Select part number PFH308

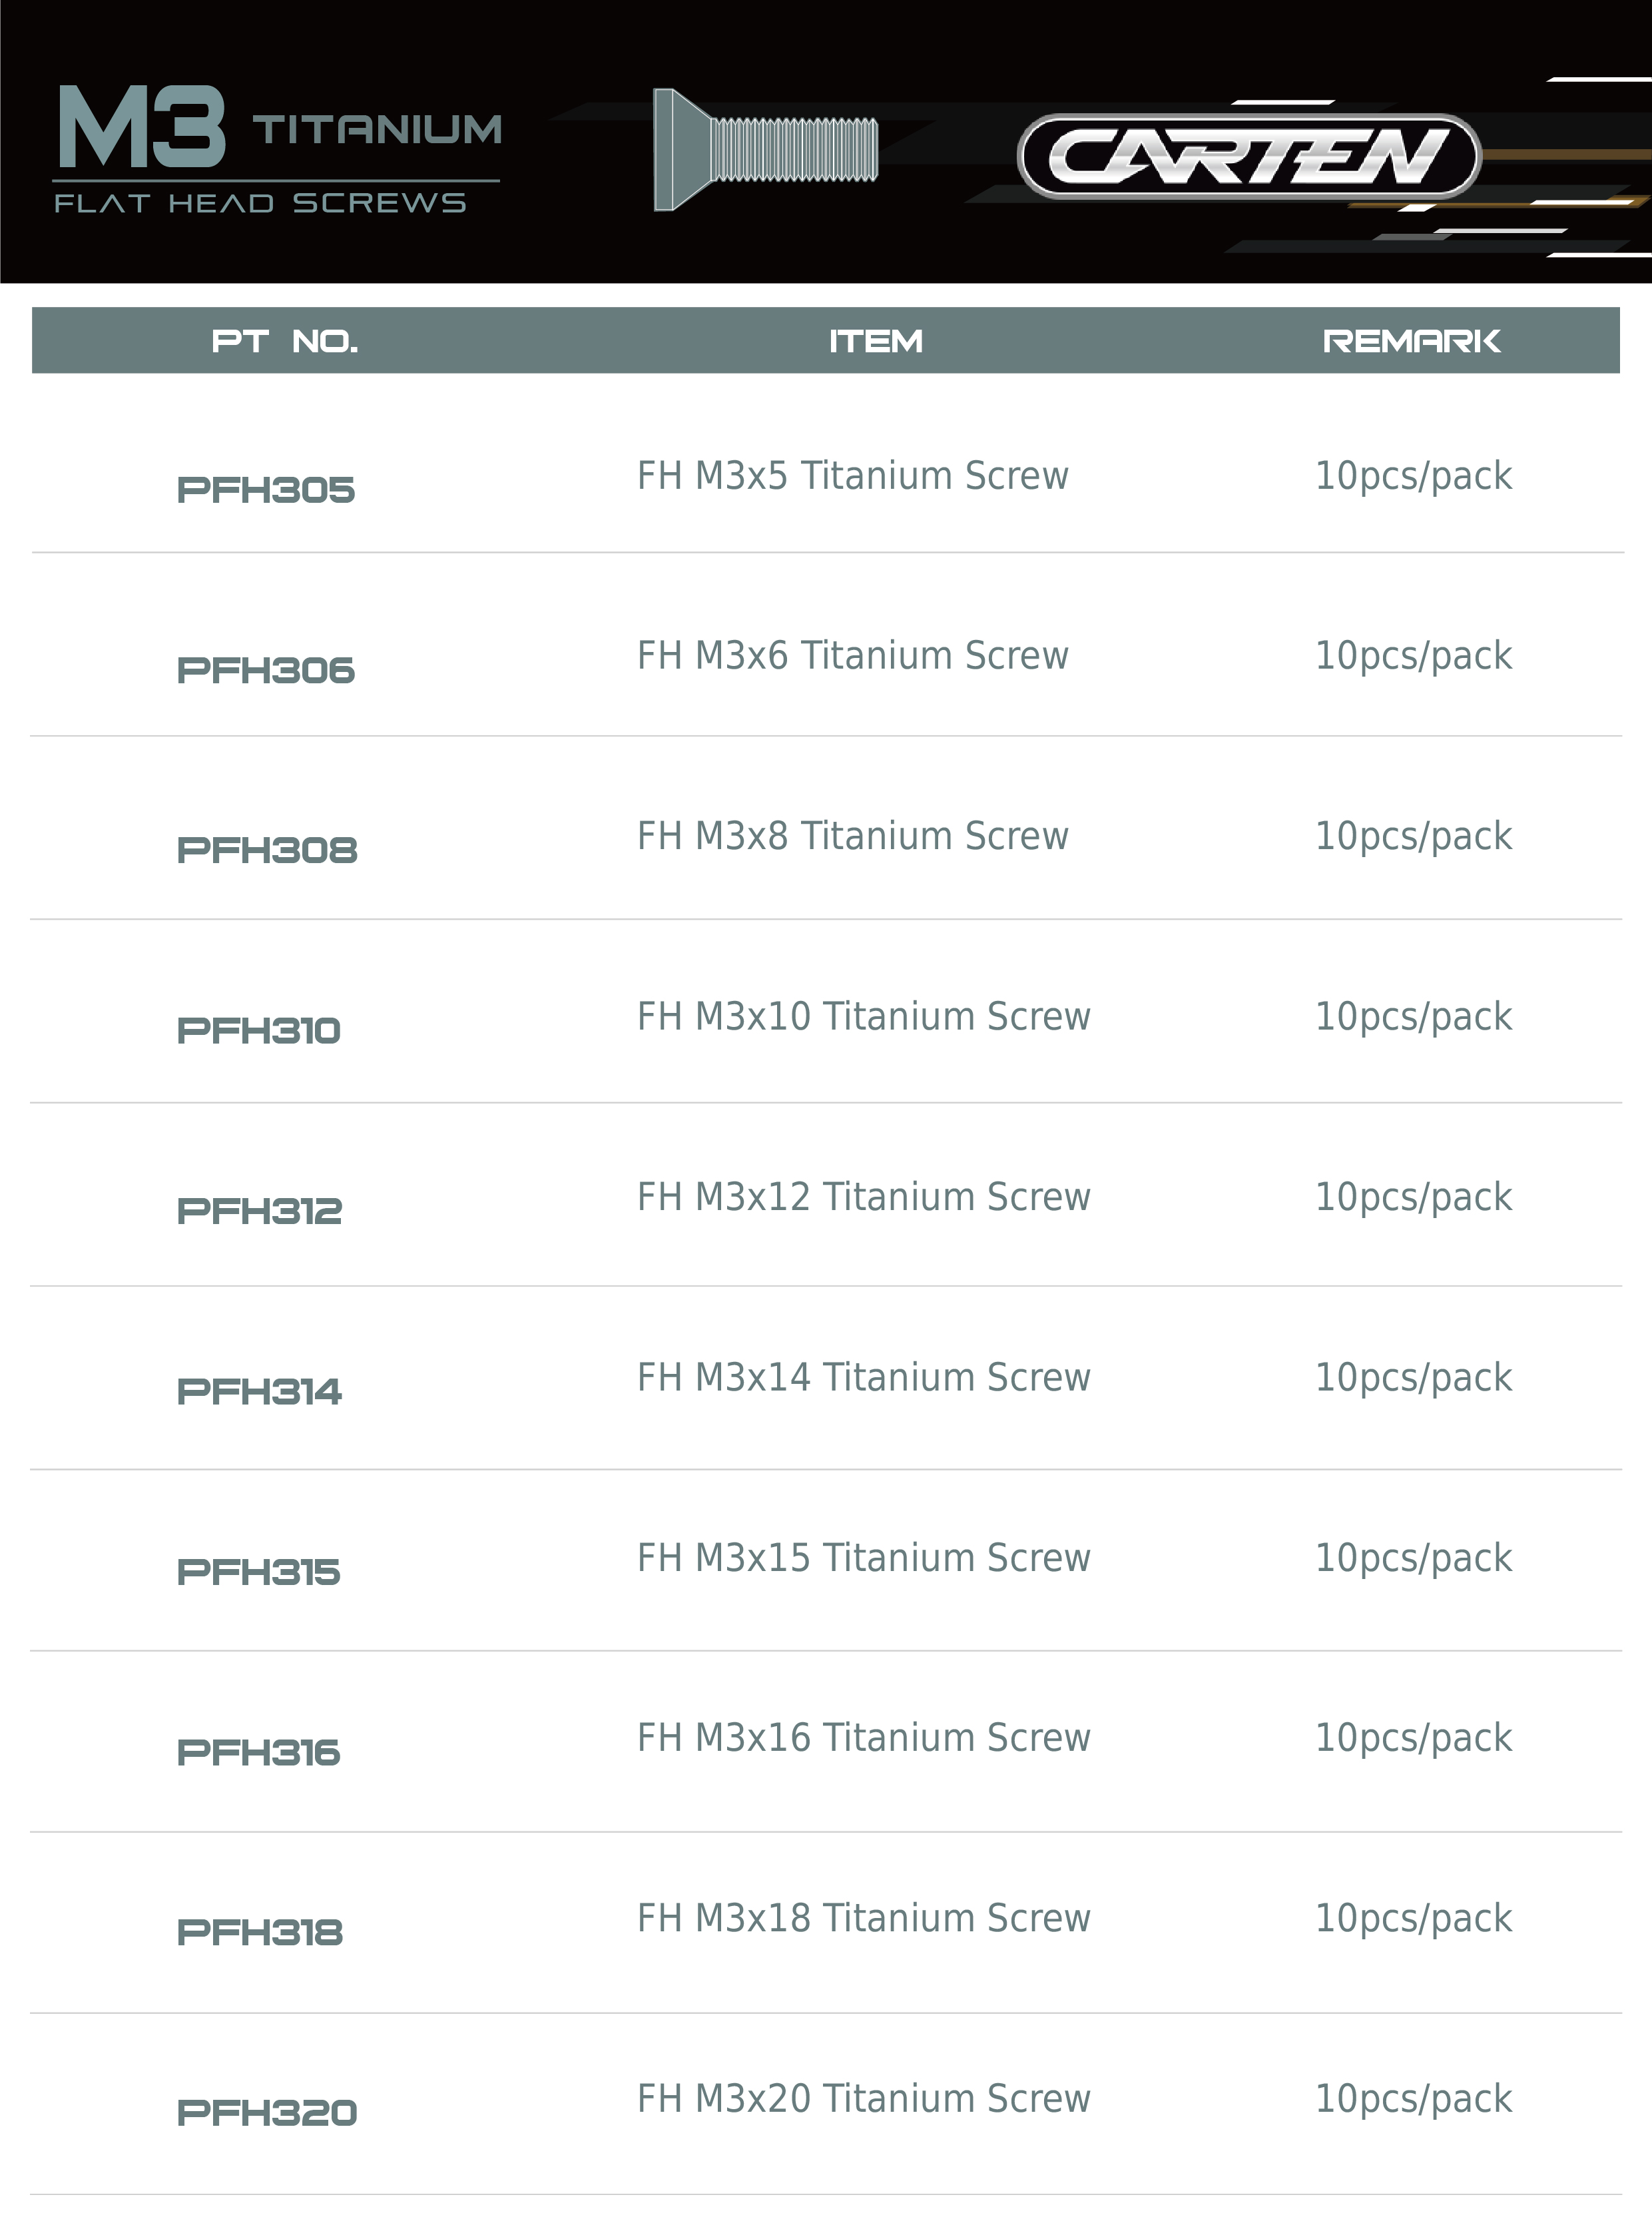click(x=267, y=850)
